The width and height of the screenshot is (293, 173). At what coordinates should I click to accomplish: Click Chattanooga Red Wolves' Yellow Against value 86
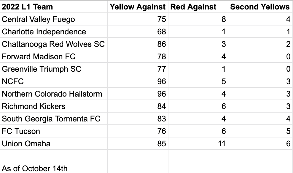coord(162,44)
